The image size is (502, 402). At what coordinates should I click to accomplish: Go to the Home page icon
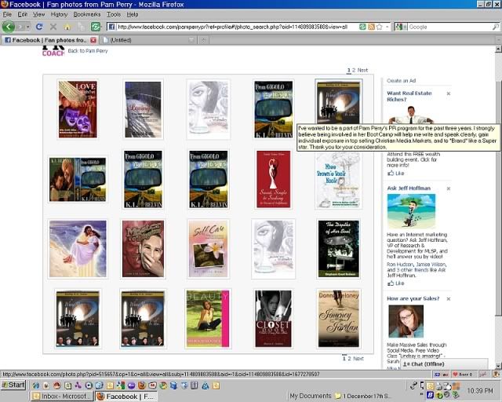tap(67, 27)
